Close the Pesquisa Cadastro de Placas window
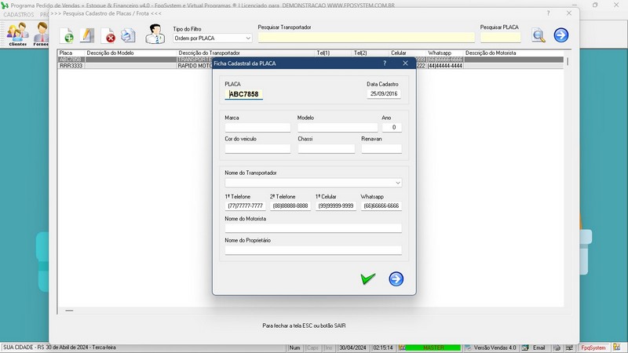This screenshot has width=628, height=353. tap(568, 13)
